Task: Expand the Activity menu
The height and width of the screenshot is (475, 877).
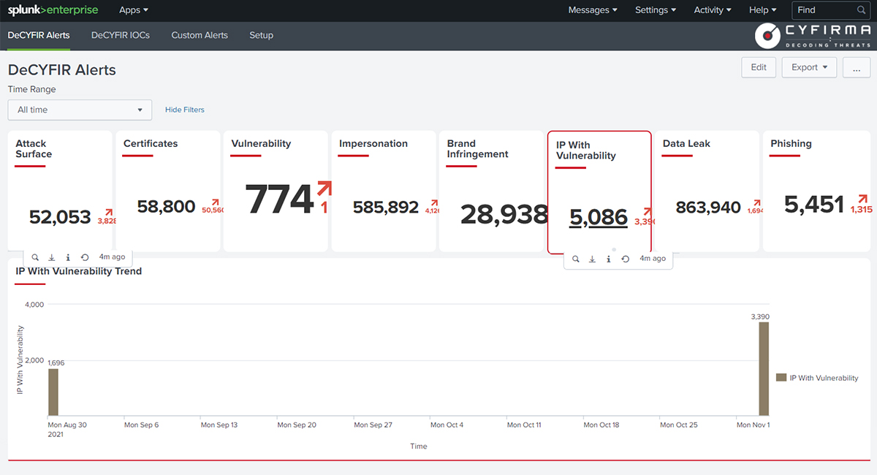Action: [x=713, y=10]
